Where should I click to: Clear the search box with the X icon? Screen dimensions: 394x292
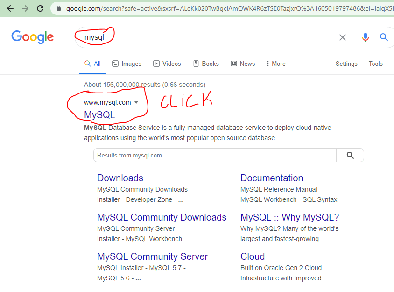(x=343, y=37)
